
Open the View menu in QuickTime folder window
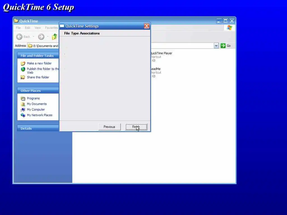coord(38,28)
